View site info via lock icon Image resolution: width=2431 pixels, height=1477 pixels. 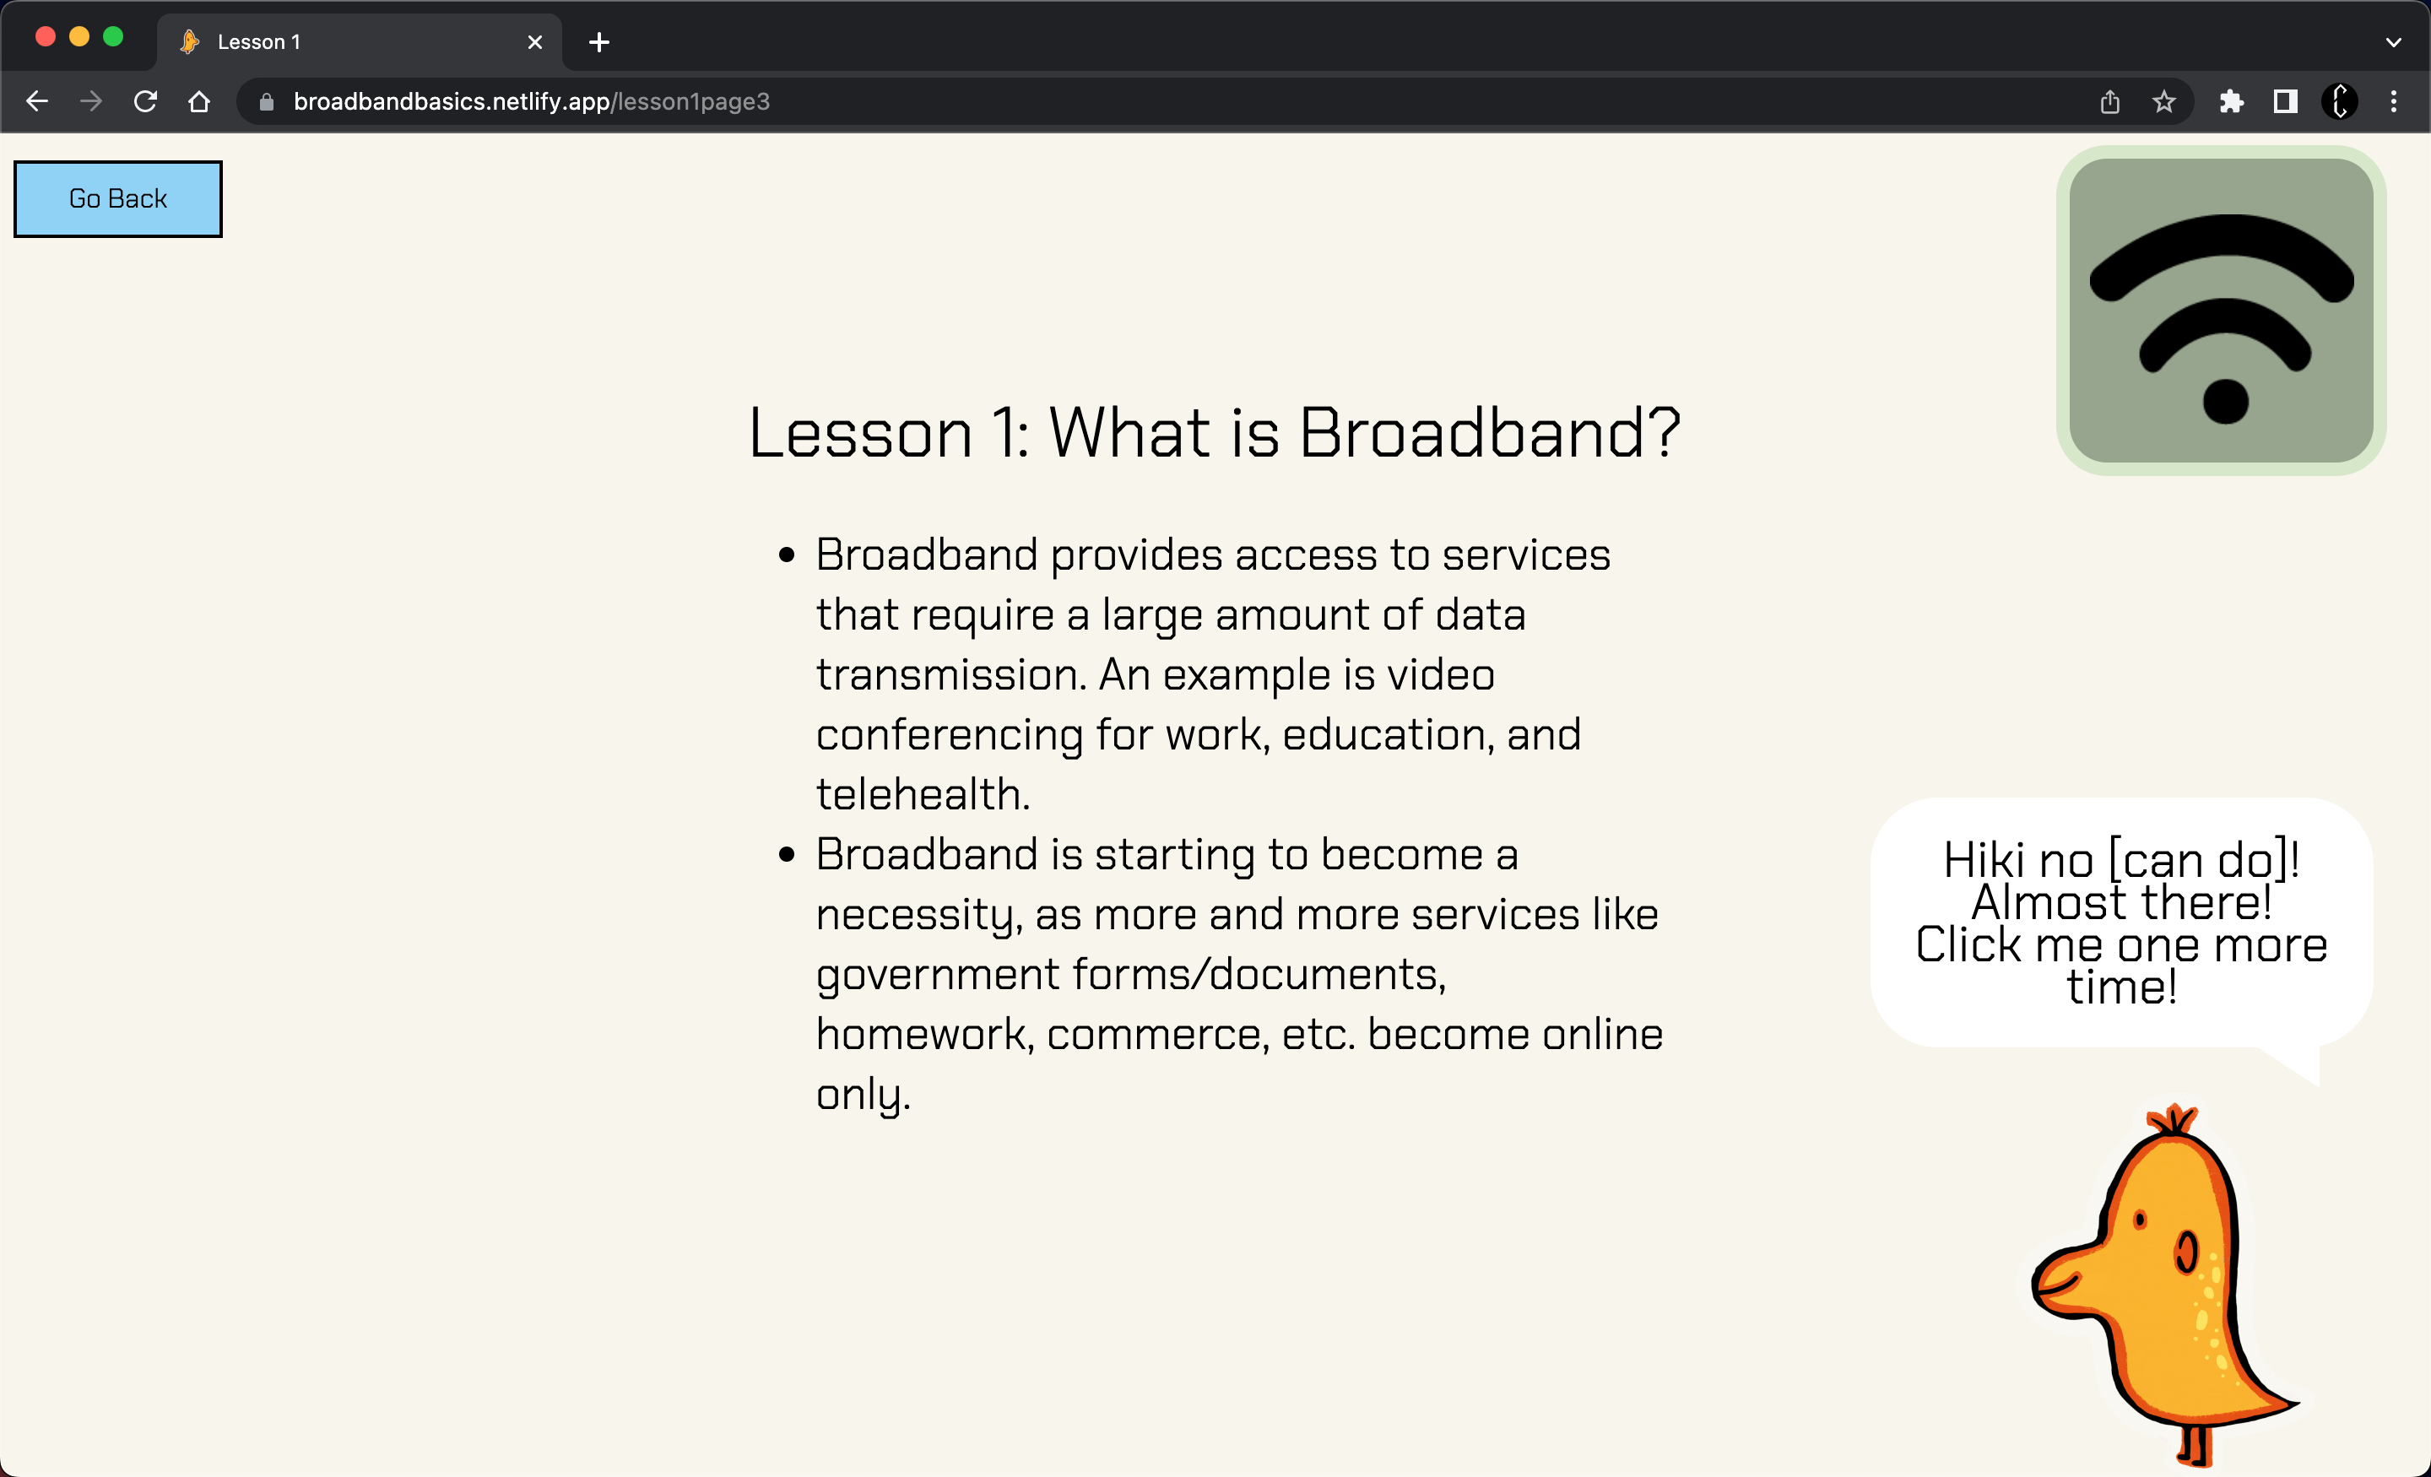267,101
